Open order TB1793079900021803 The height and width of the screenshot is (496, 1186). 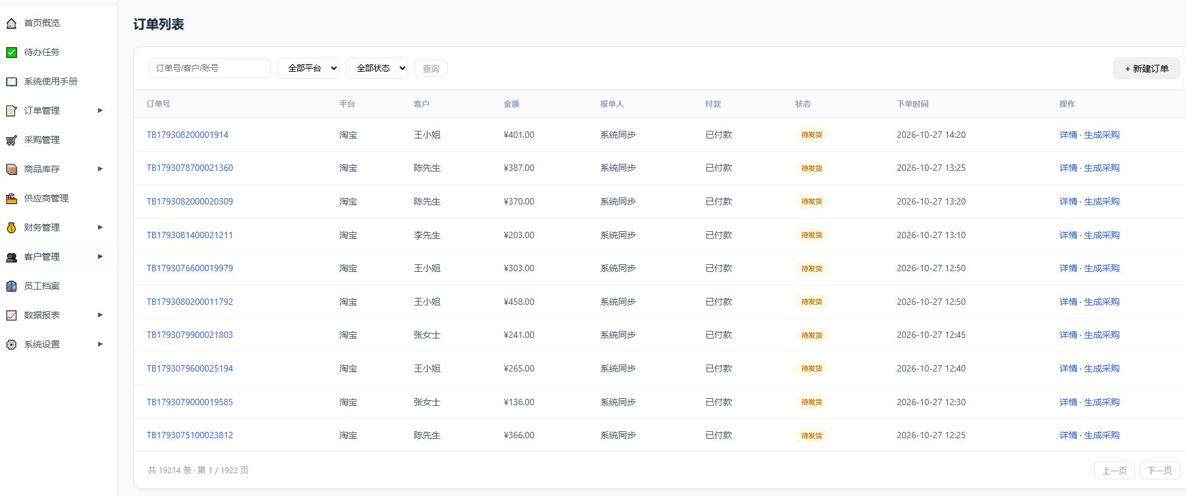click(190, 335)
